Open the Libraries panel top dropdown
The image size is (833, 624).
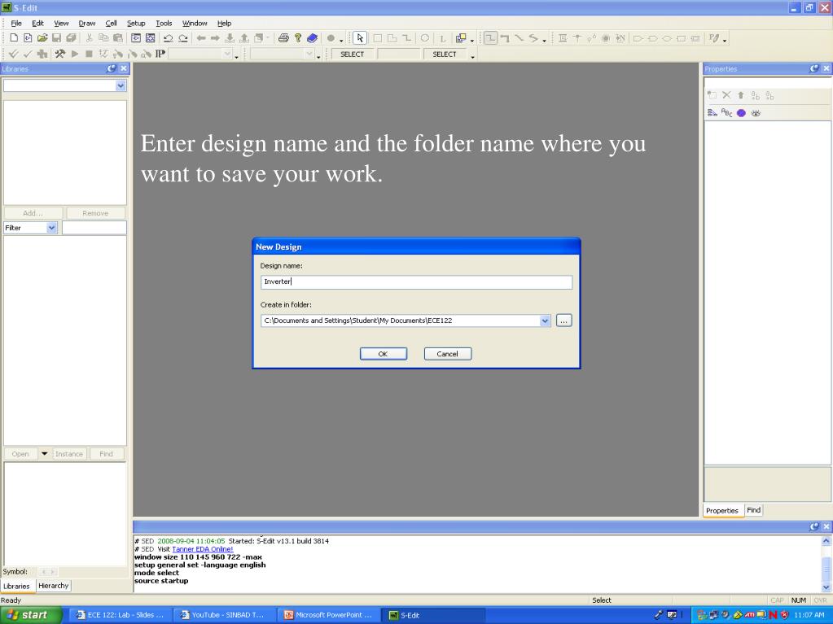(121, 85)
